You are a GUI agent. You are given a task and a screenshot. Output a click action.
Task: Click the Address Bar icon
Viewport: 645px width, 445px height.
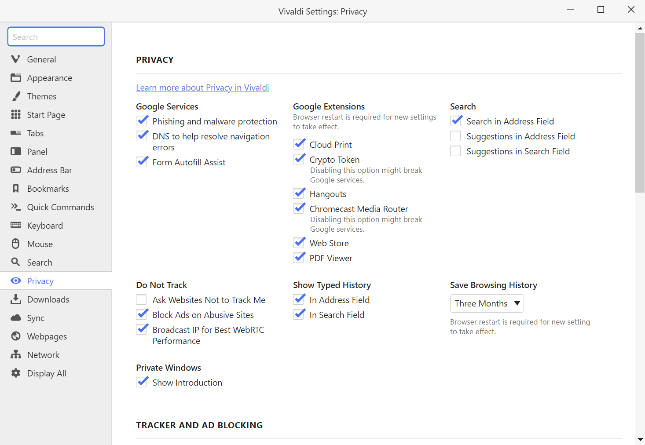16,170
